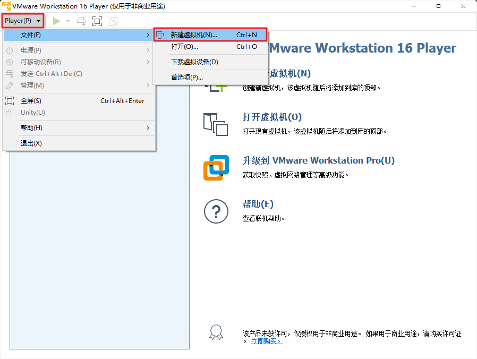The width and height of the screenshot is (477, 359).
Task: Click the Workstation Pro upgrade icon
Action: [x=216, y=168]
